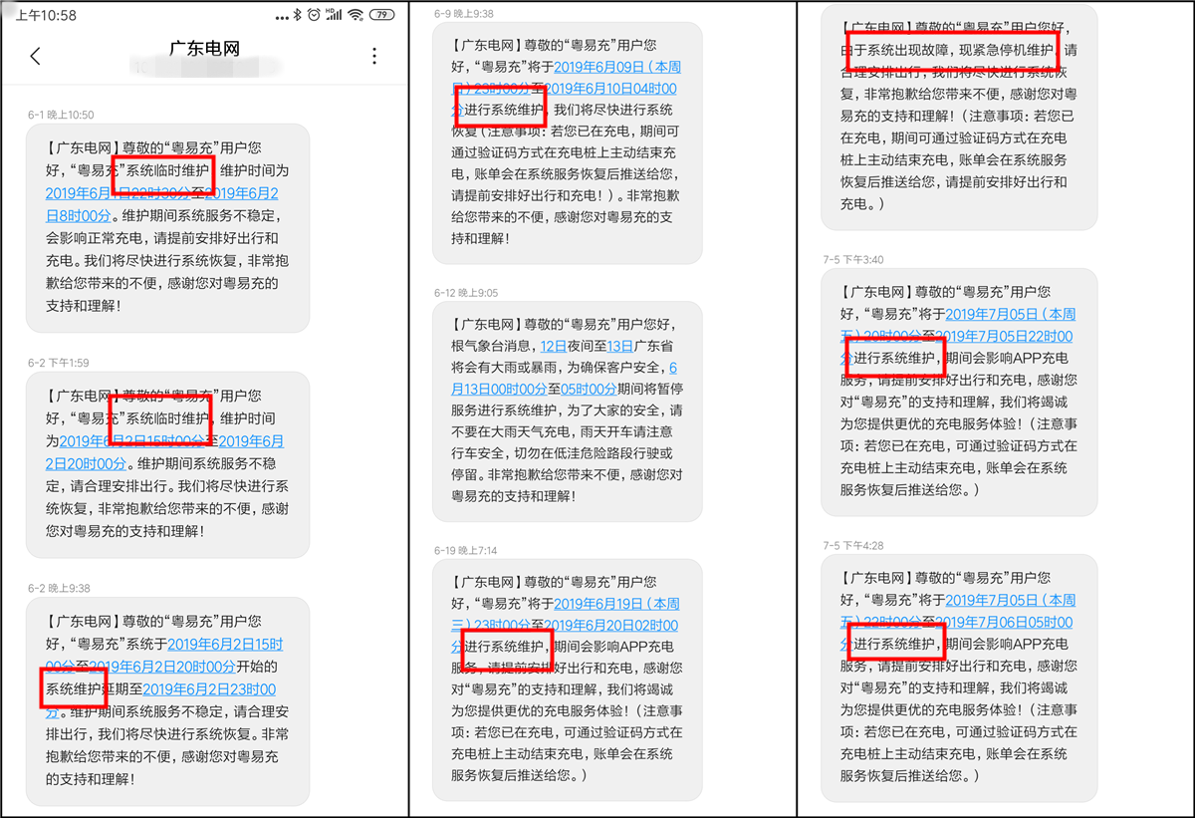Open the 12日 date link
The image size is (1195, 818).
click(552, 346)
